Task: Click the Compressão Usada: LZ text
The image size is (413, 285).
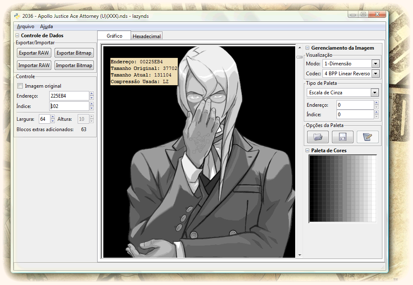Action: pos(140,81)
